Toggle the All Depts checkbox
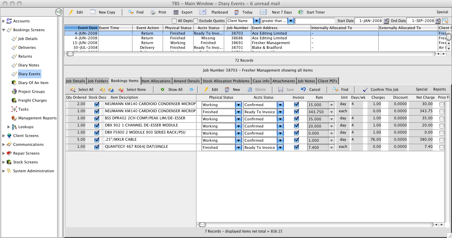This screenshot has width=452, height=238. (175, 21)
